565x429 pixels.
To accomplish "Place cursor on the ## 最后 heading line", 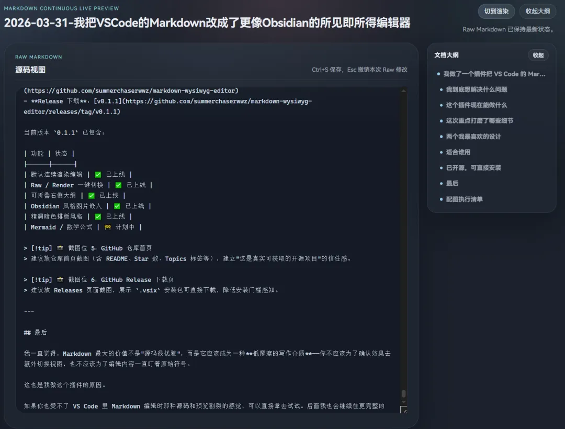I will [36, 332].
